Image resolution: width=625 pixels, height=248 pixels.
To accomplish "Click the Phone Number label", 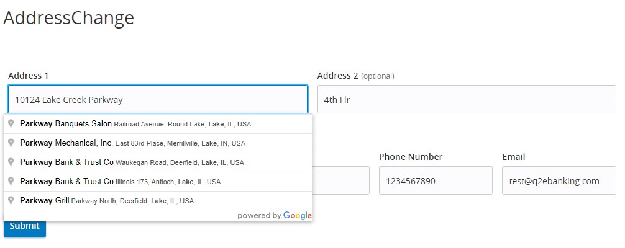I will tap(411, 157).
